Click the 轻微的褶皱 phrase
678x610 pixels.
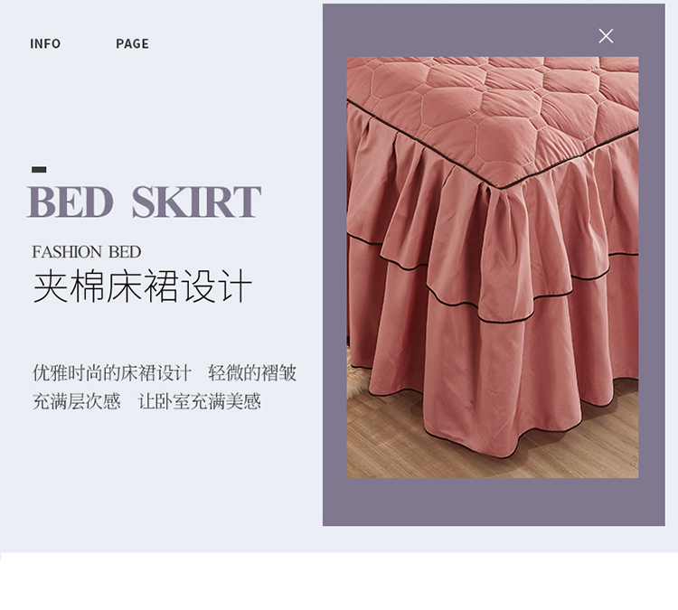click(252, 373)
